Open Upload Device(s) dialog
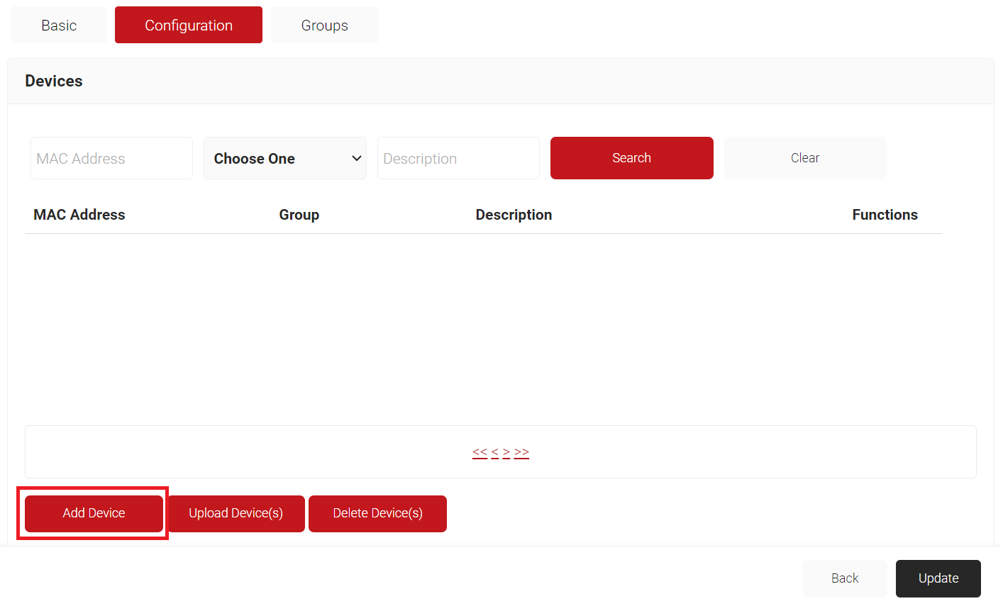Viewport: 1003px width, 606px height. 236,513
